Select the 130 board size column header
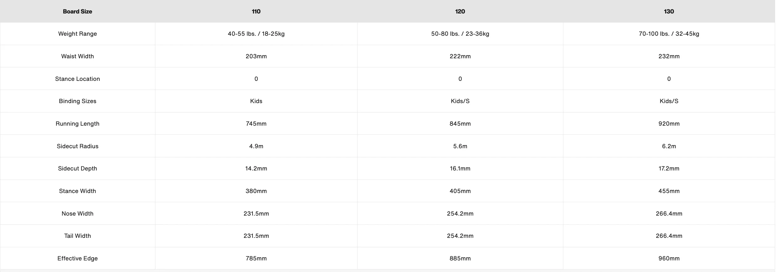777x272 pixels. pos(669,12)
